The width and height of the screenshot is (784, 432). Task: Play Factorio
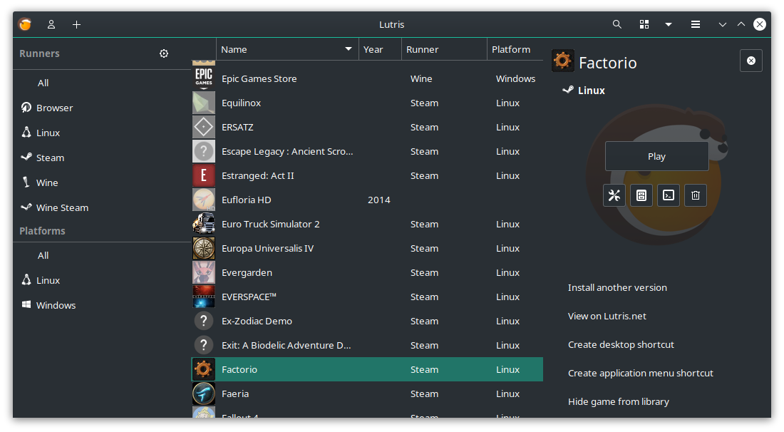click(656, 157)
